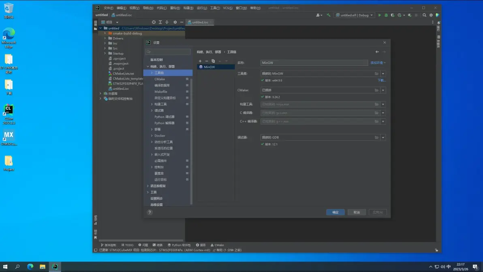Click the green Run icon in toolbar

(380, 15)
